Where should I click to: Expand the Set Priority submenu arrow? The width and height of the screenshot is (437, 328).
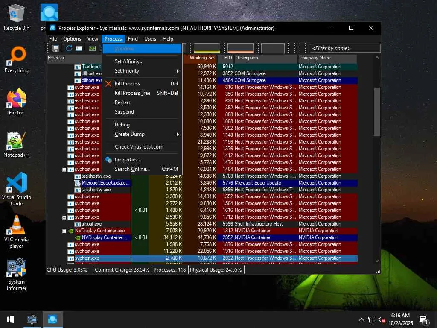point(178,71)
